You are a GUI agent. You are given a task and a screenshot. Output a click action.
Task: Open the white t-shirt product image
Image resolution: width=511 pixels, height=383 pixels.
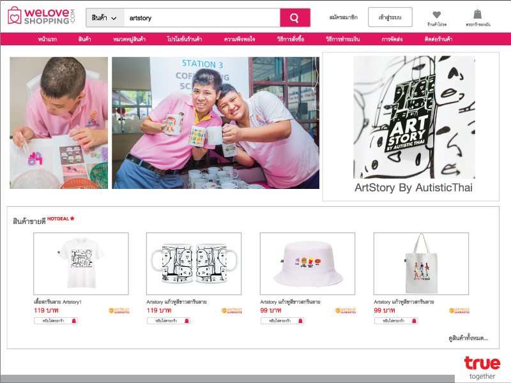[x=81, y=264]
